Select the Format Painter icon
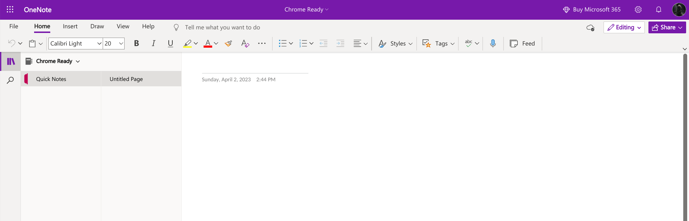The image size is (689, 221). pos(228,43)
